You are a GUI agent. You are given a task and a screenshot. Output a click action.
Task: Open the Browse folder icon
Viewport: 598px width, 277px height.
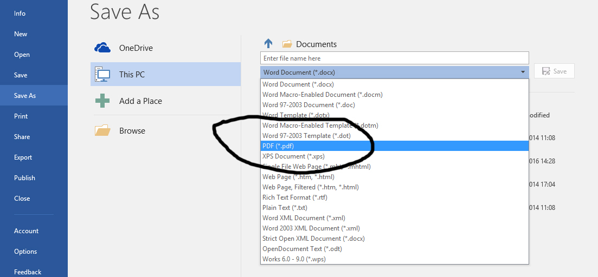(x=102, y=130)
